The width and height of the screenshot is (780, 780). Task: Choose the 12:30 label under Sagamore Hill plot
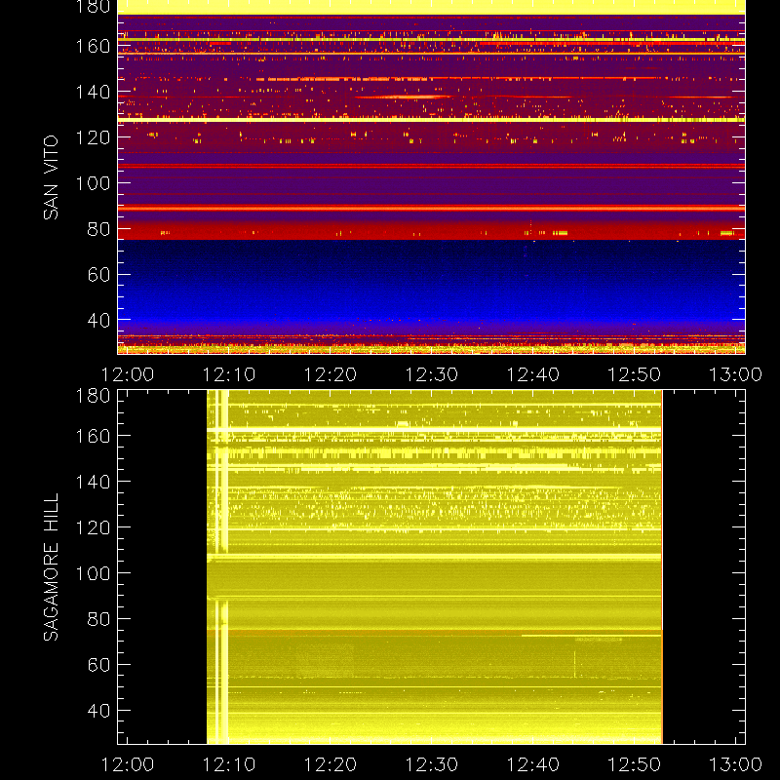click(x=431, y=764)
